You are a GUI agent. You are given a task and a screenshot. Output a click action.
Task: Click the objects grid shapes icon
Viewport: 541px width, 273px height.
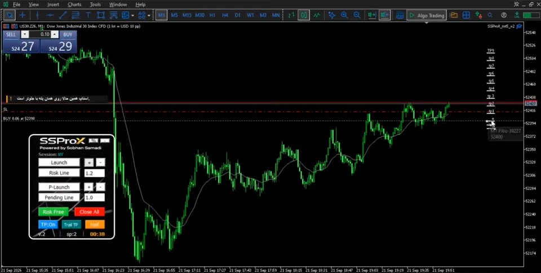[x=141, y=15]
